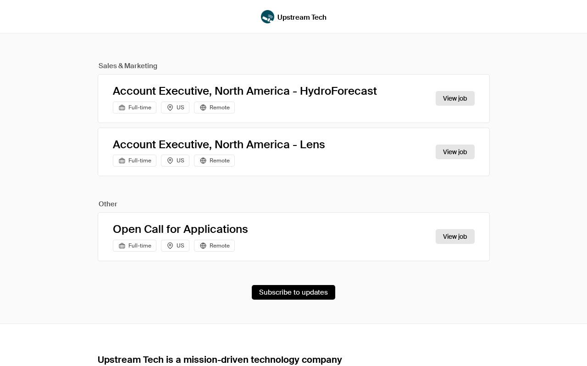The height and width of the screenshot is (366, 587).
Task: Click location pin icon on HydroForecast job
Action: 170,108
